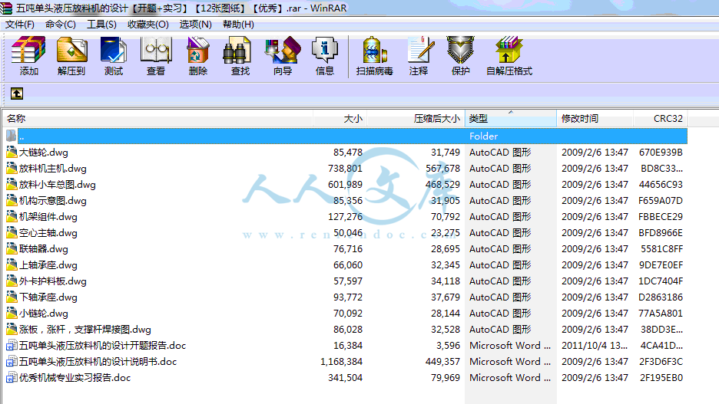This screenshot has height=404, width=719.
Task: Sort by Type (类型) column header
Action: tap(510, 119)
